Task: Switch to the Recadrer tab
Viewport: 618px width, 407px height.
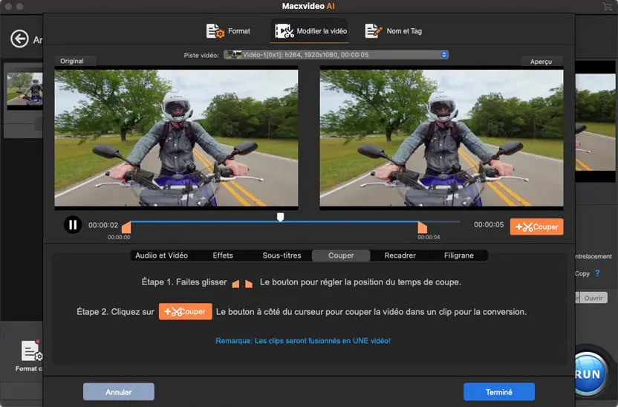Action: click(400, 255)
